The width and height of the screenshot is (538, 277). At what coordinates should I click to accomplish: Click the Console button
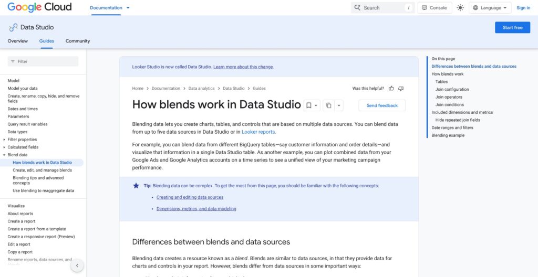pyautogui.click(x=434, y=7)
